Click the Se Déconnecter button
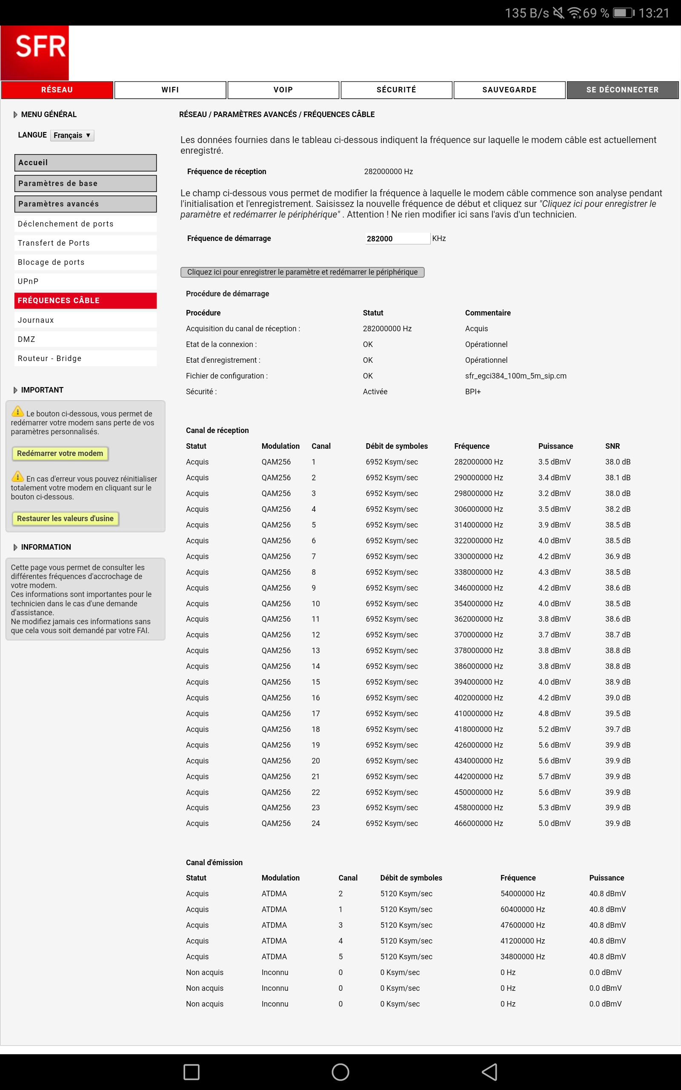Viewport: 681px width, 1090px height. (622, 90)
